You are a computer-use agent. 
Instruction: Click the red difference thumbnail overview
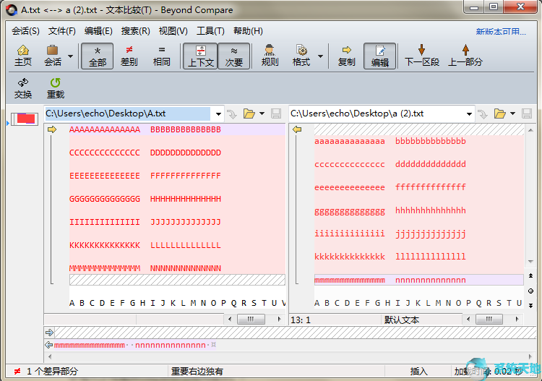pos(25,119)
